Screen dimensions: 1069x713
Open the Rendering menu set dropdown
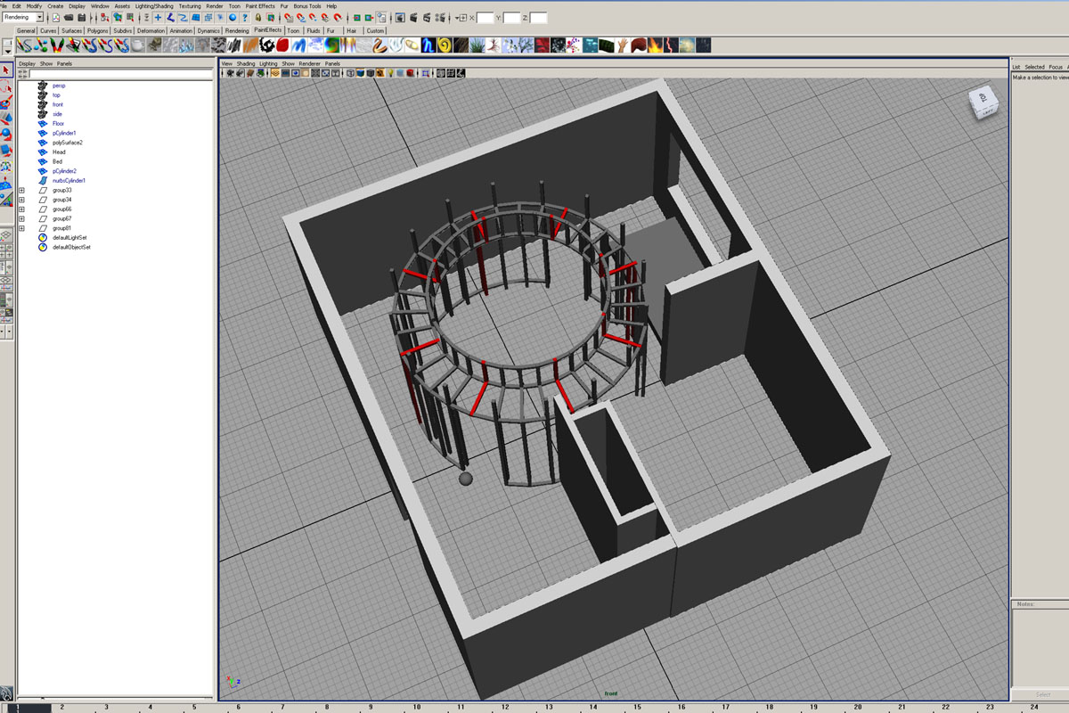pos(20,17)
